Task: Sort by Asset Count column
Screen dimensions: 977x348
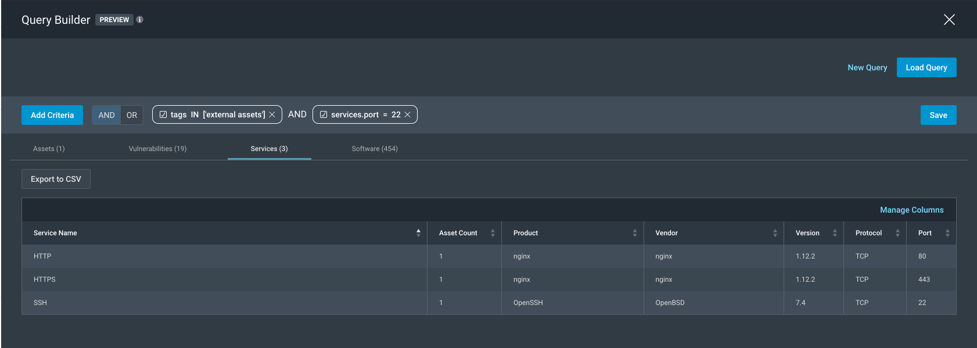Action: click(x=493, y=233)
